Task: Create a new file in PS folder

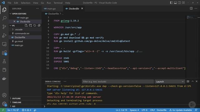Action: coord(26,26)
